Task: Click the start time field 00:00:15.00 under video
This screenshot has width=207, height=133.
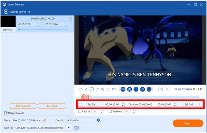Action: point(112,104)
